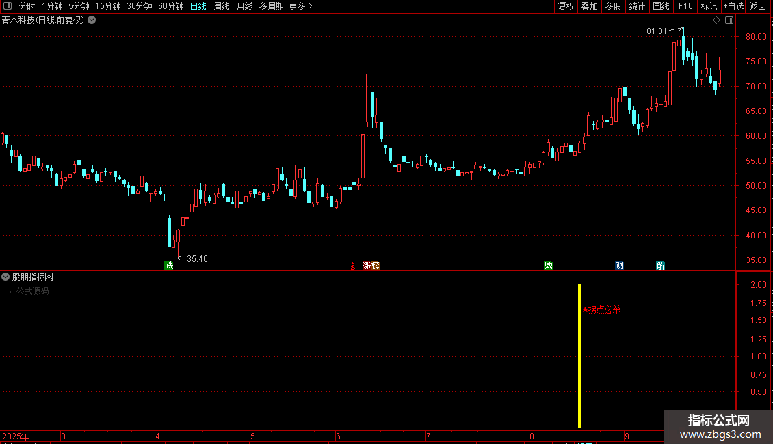
Task: Open dropdown beside 股朋指标网 indicator
Action: [x=5, y=277]
